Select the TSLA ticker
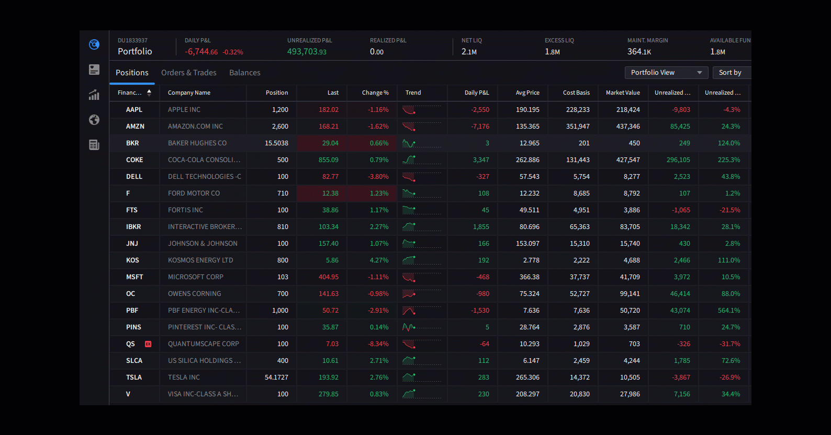 pyautogui.click(x=134, y=377)
